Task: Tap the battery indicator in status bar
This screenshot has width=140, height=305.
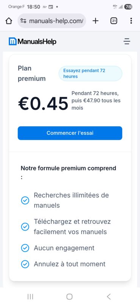Action: pyautogui.click(x=128, y=7)
